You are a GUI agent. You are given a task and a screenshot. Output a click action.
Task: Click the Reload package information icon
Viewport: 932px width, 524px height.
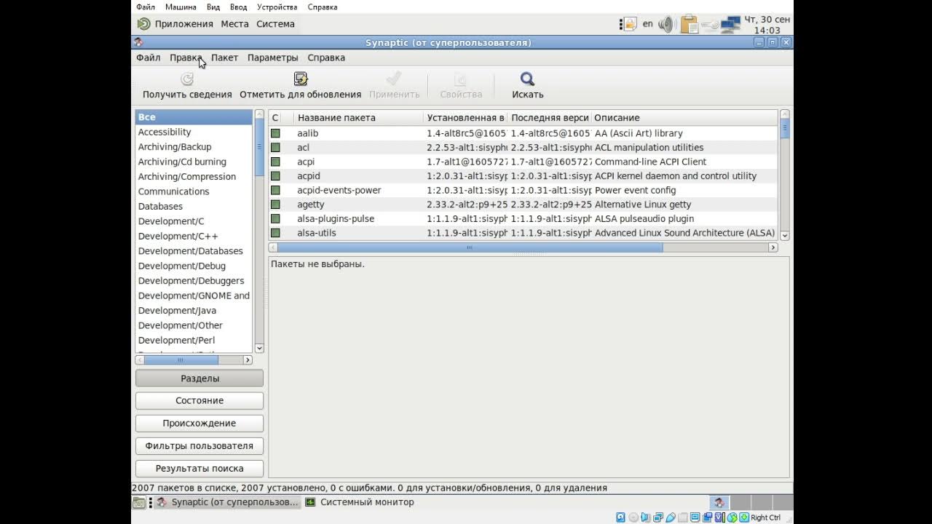click(x=187, y=79)
